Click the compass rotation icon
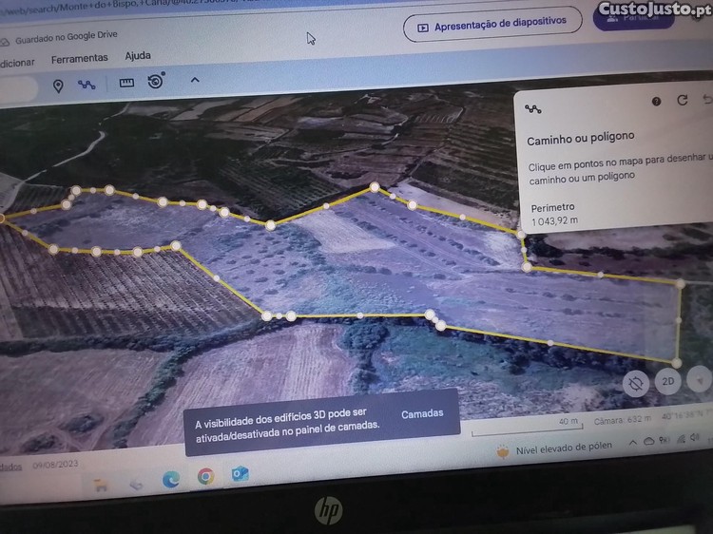 (x=635, y=384)
